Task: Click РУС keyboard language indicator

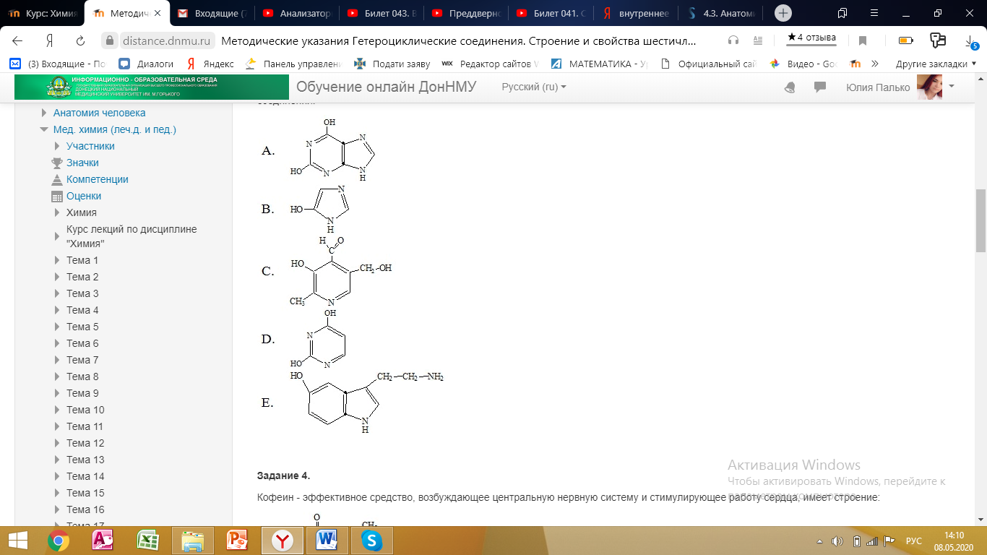Action: [x=913, y=541]
